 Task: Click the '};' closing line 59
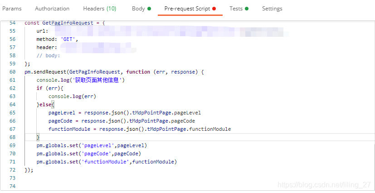(27, 64)
